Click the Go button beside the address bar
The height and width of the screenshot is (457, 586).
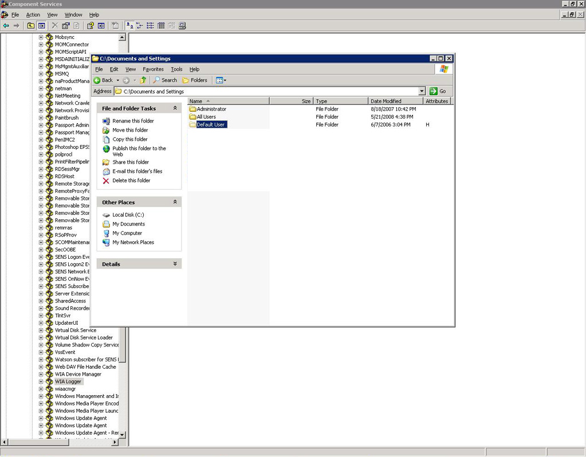(438, 91)
